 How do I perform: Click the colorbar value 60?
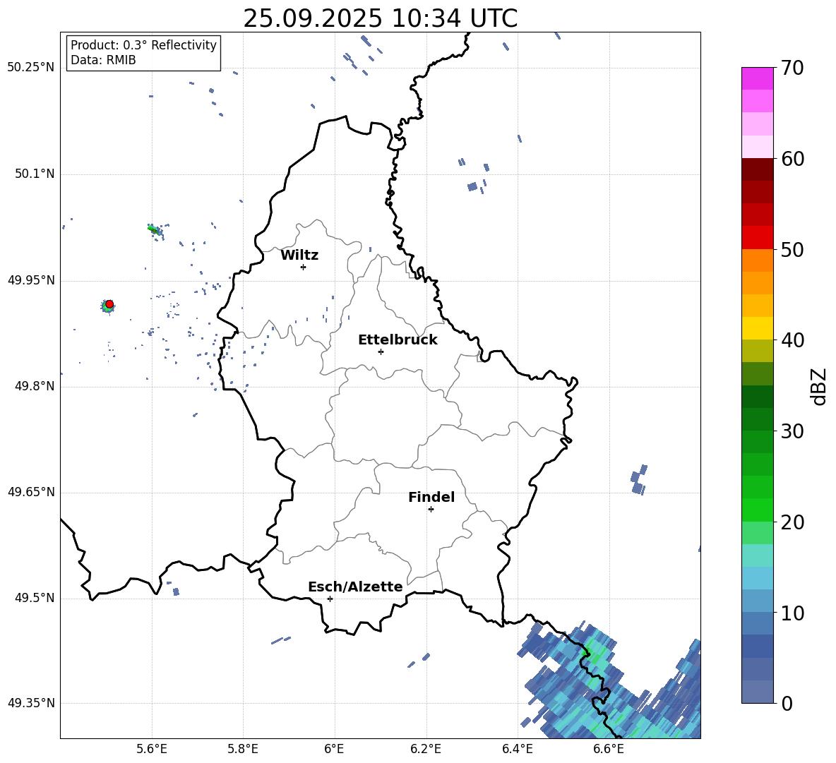792,159
